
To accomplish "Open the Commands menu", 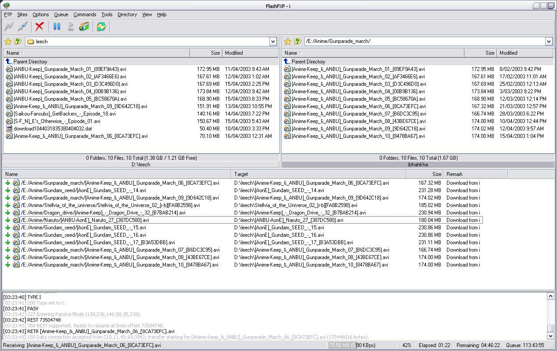I will (85, 14).
